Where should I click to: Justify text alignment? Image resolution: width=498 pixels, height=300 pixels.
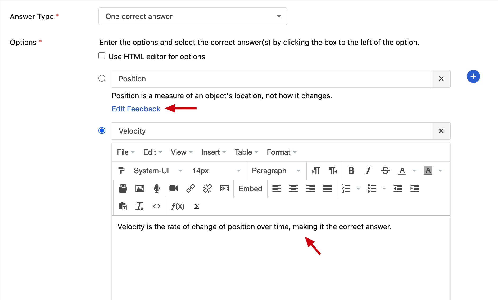pyautogui.click(x=327, y=188)
